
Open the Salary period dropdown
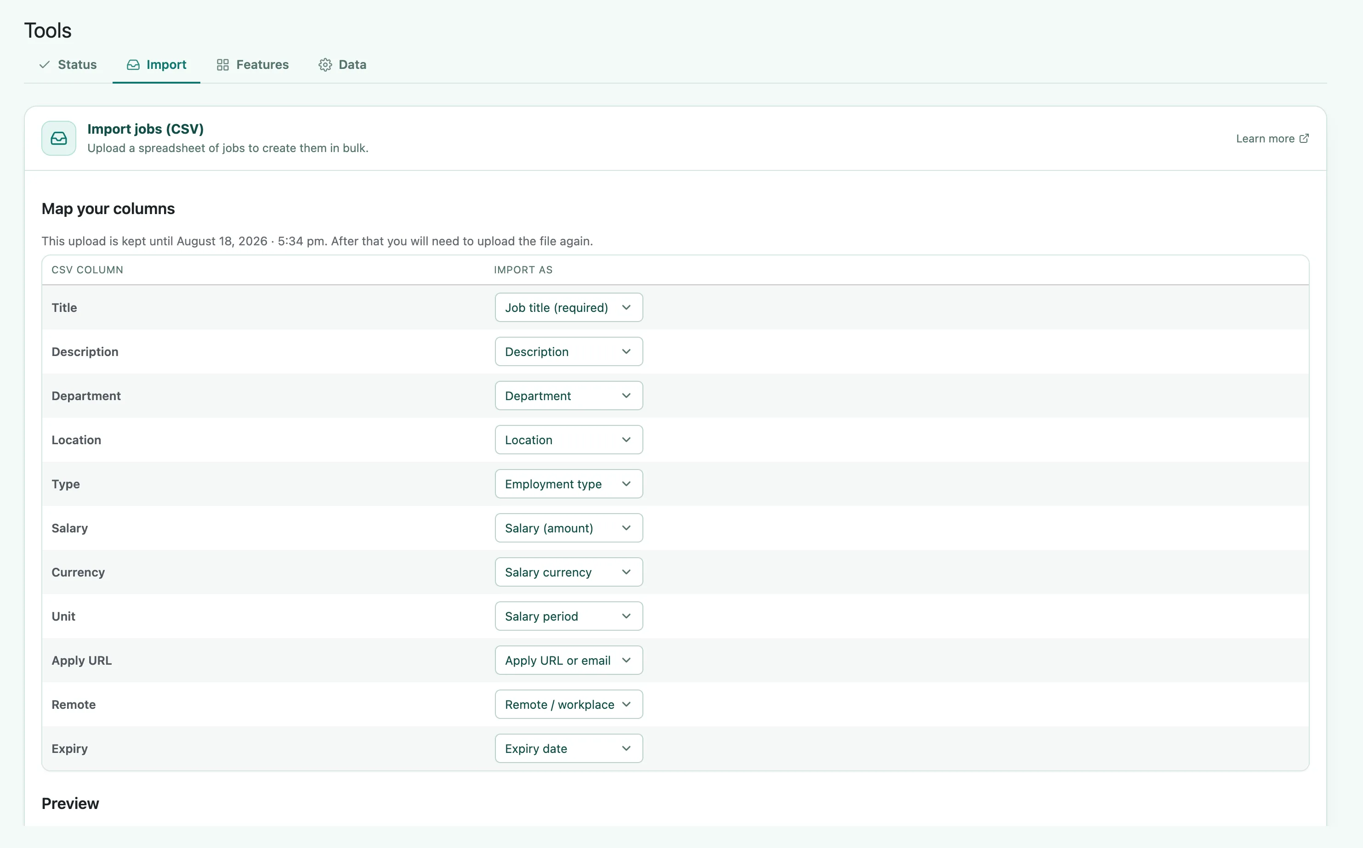point(569,616)
